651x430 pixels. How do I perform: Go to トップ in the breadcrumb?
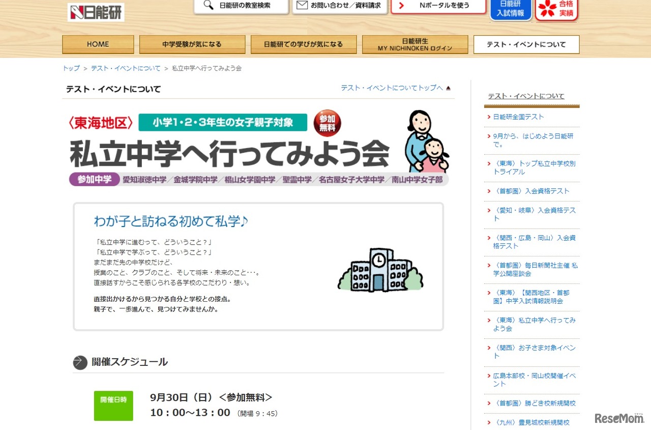pos(71,68)
